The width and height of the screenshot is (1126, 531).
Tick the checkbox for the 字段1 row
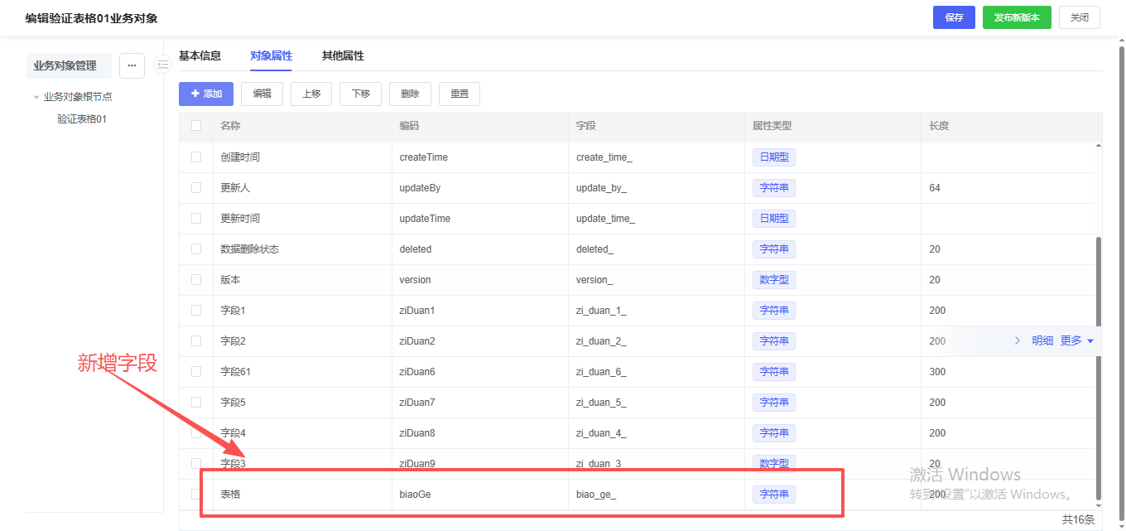coord(196,311)
